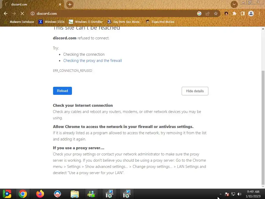
Task: Click the scrollbar down arrow
Action: (x=263, y=187)
